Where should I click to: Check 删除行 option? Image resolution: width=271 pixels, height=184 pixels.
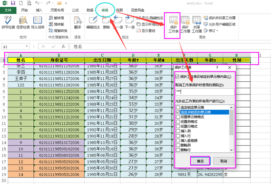tap(178, 150)
